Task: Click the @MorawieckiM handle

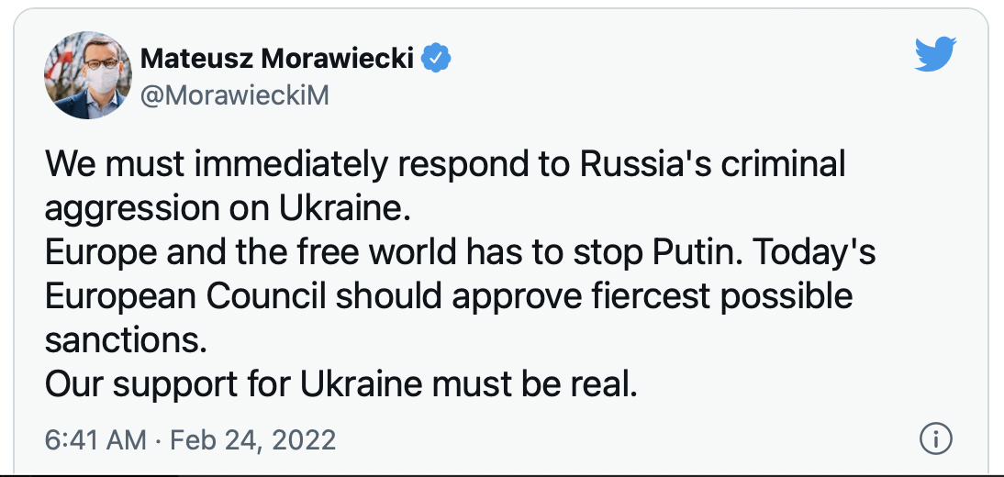Action: tap(234, 96)
